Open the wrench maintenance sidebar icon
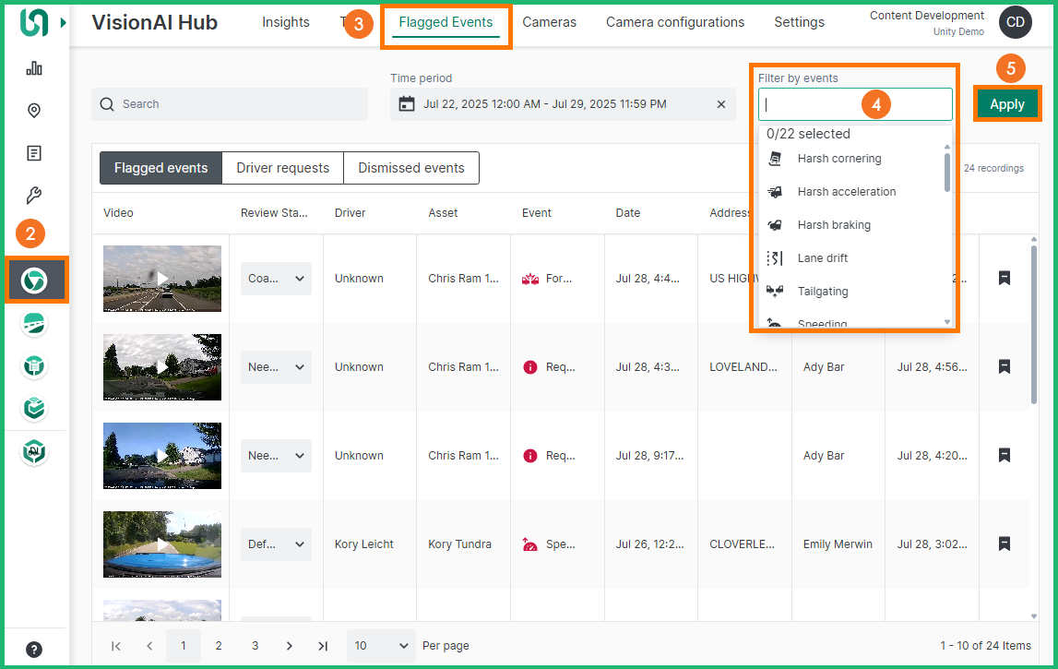 point(34,196)
